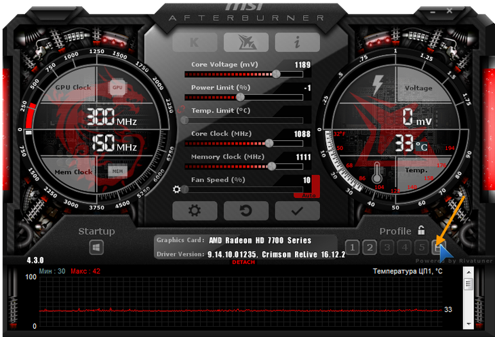Select profile slot 1
Screen dimensions: 495x337
tap(353, 247)
